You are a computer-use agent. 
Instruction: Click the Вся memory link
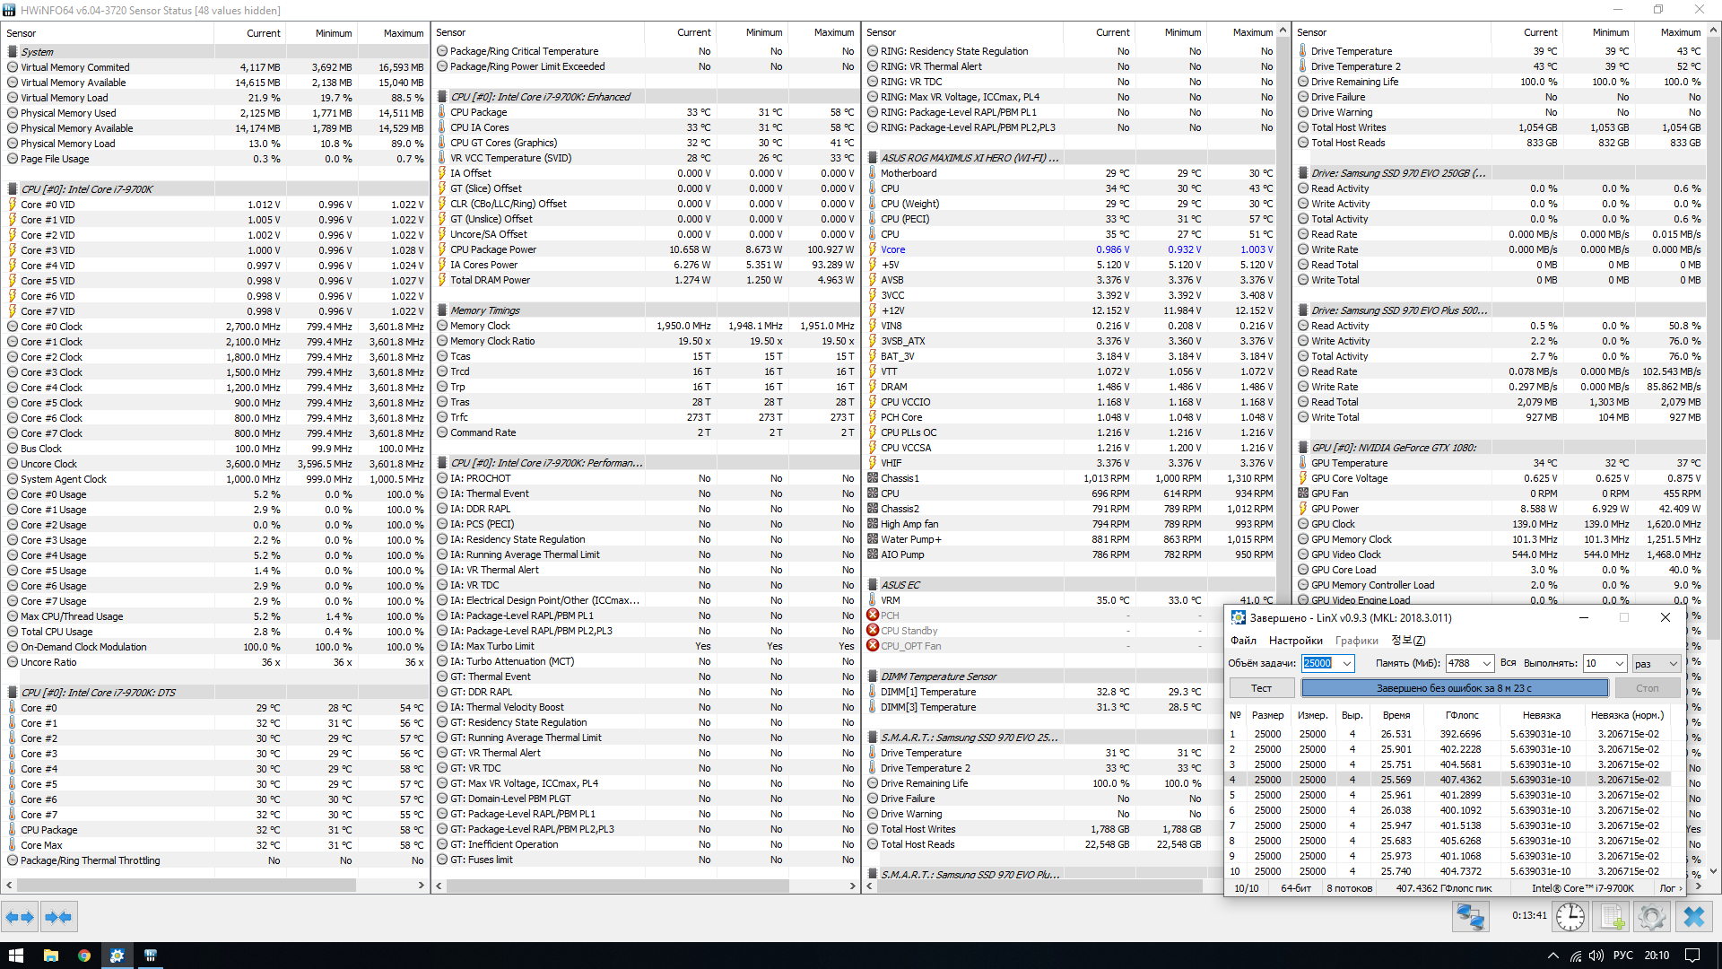click(1508, 663)
